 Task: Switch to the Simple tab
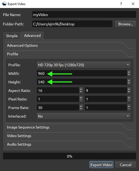tap(12, 36)
